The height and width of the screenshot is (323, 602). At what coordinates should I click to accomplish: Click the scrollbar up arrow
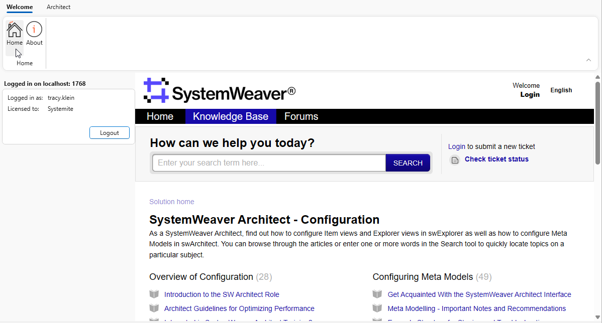pos(598,77)
